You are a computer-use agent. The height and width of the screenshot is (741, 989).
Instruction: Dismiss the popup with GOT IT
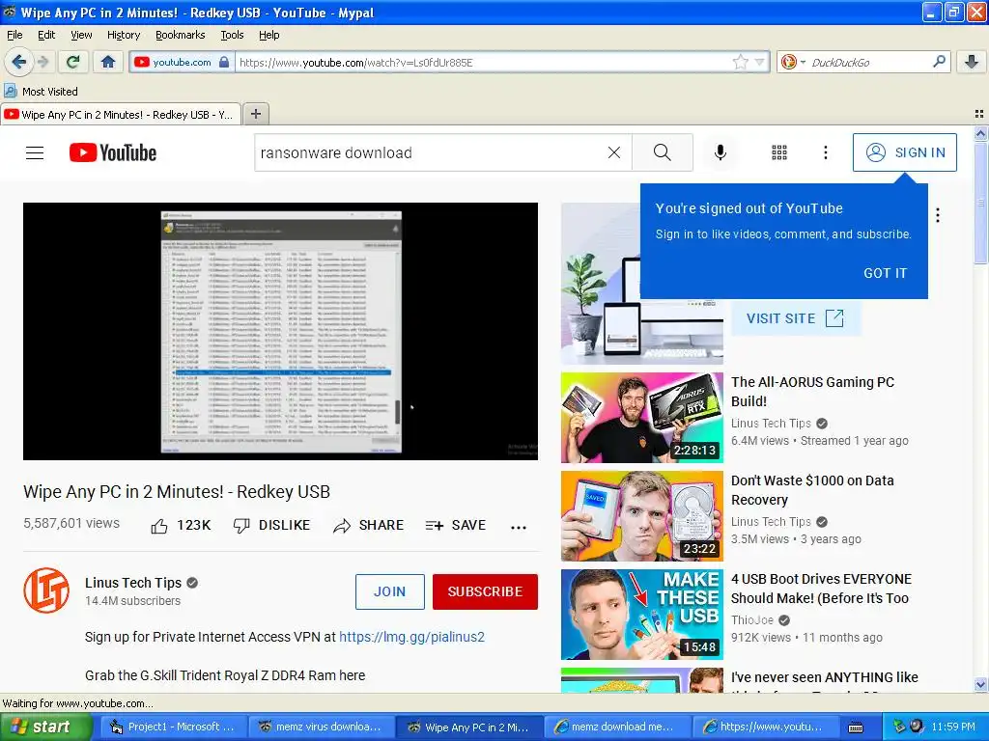(x=885, y=273)
